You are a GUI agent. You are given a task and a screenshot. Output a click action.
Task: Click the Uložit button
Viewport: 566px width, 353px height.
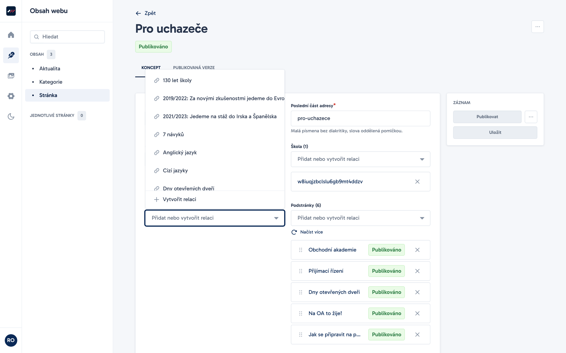point(495,132)
